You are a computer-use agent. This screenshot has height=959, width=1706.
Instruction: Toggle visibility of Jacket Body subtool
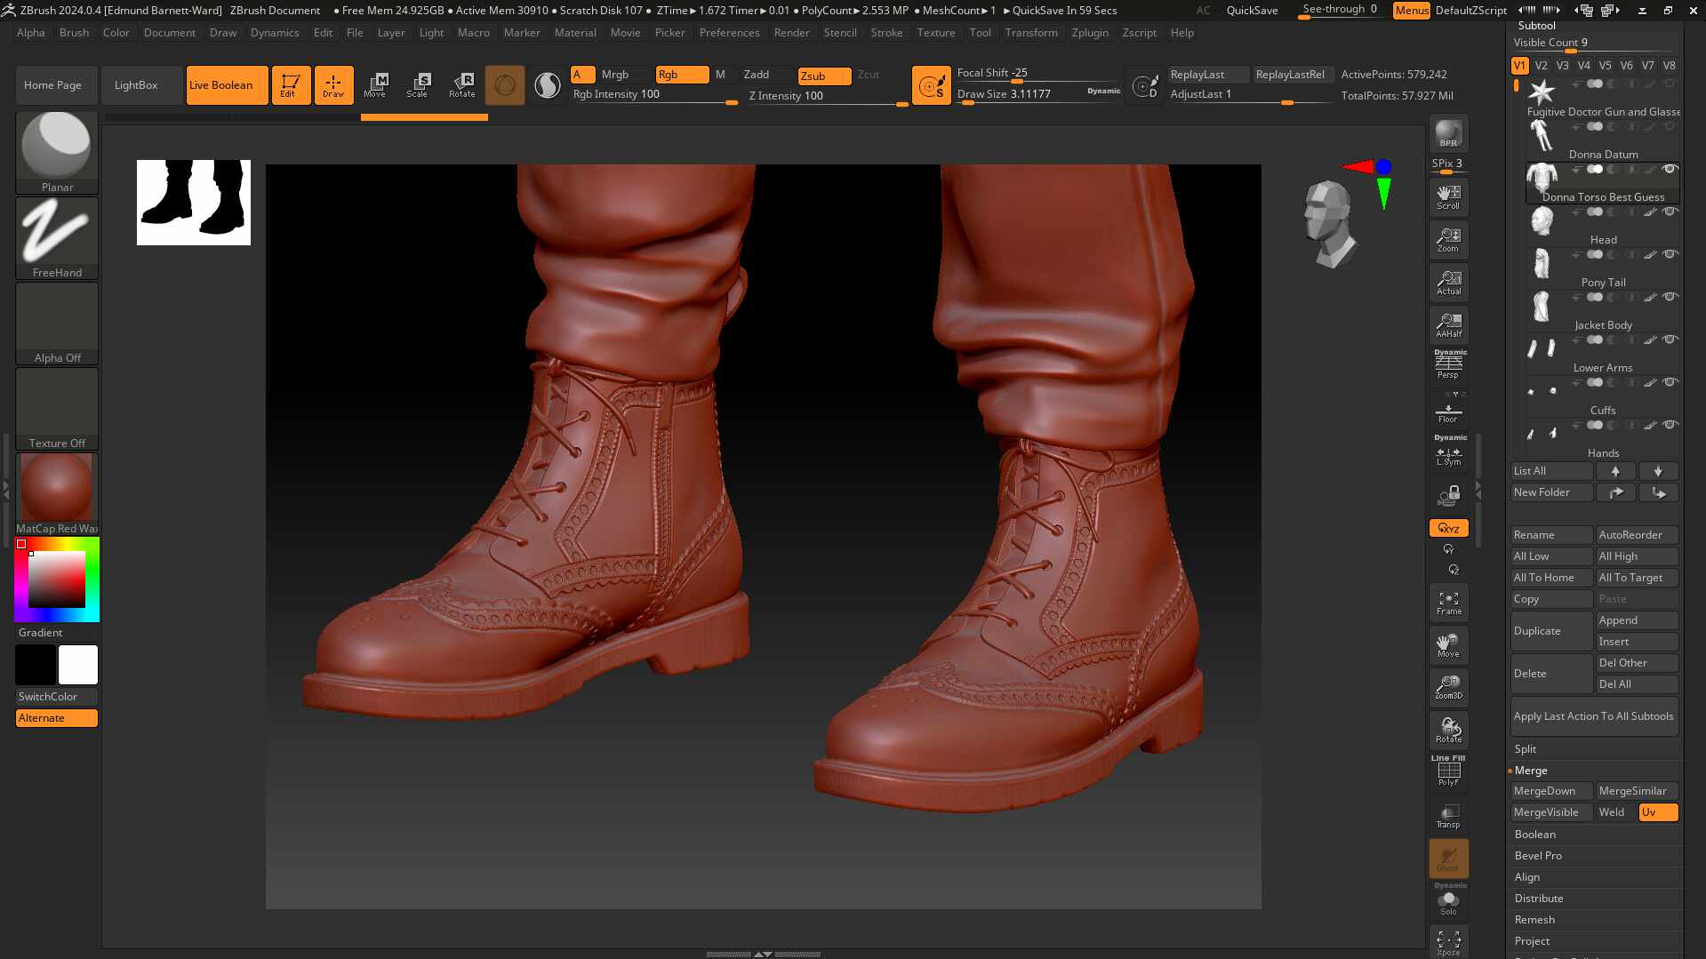(1670, 298)
